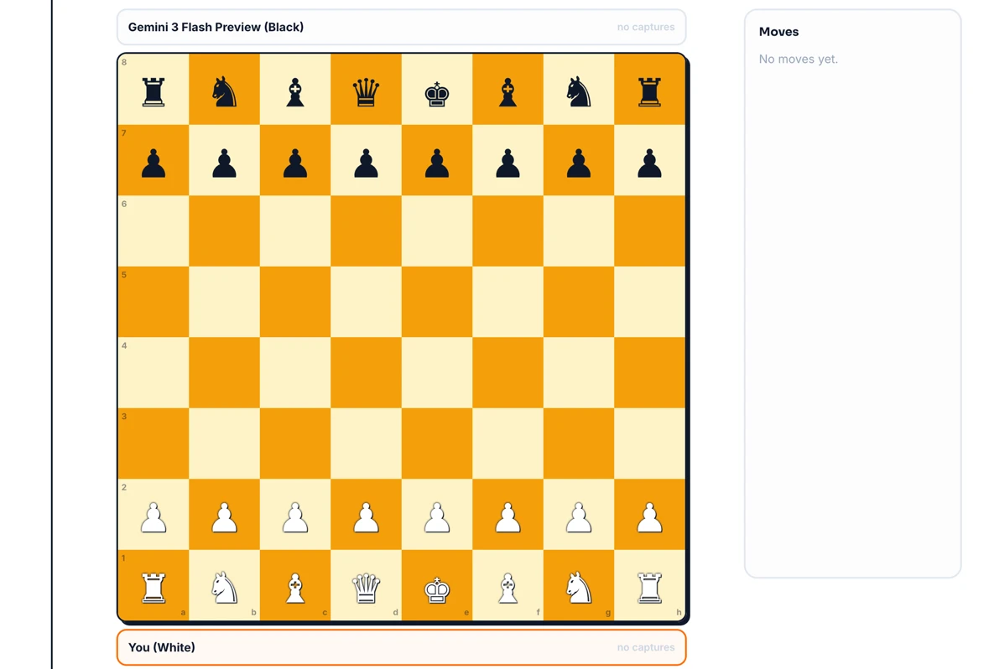Pick the white pawn on c2
Viewport: 989px width, 669px height.
click(x=295, y=517)
